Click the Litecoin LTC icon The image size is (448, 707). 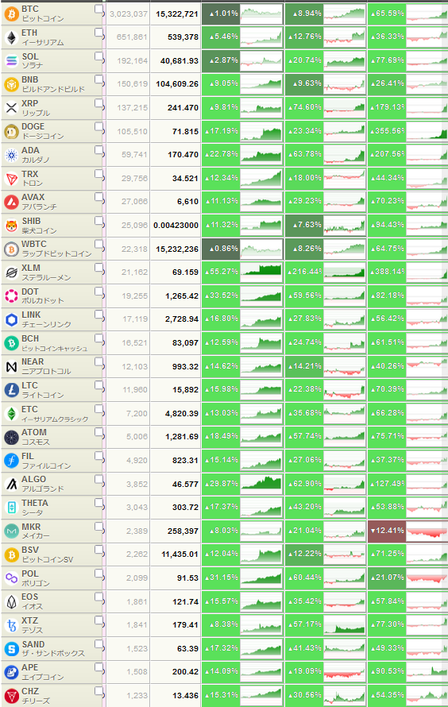(x=11, y=390)
